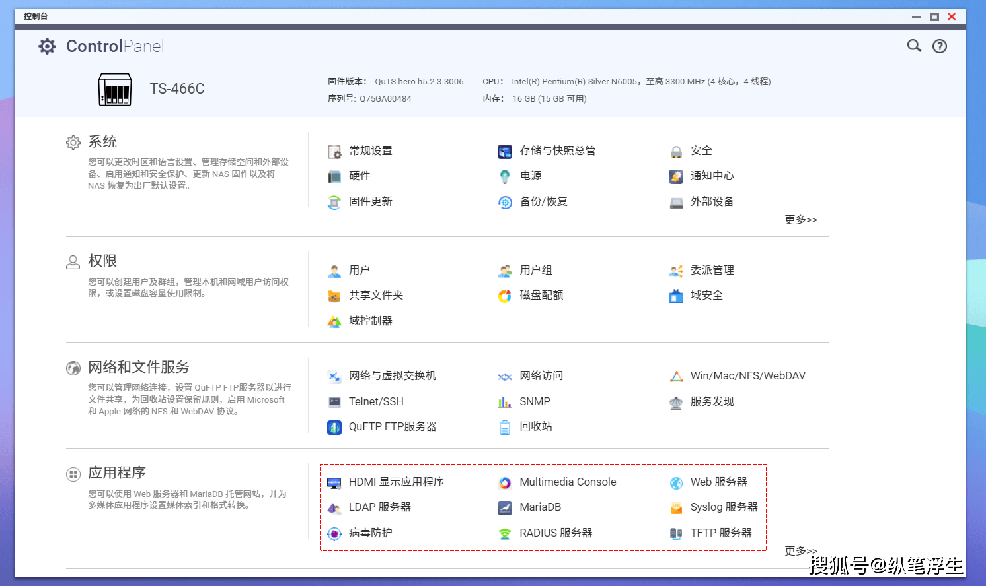Open the 用户 users icon
The width and height of the screenshot is (986, 586).
[334, 271]
